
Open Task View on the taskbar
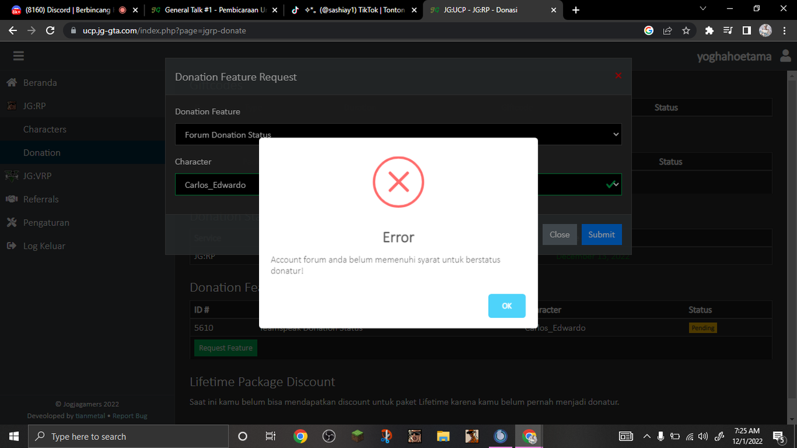[x=270, y=436]
